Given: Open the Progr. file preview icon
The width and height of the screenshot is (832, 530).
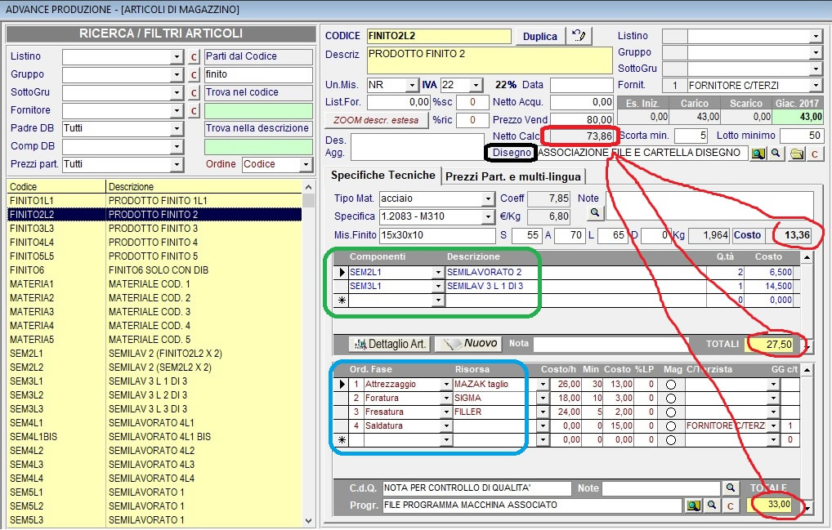Looking at the screenshot, I should tap(694, 506).
